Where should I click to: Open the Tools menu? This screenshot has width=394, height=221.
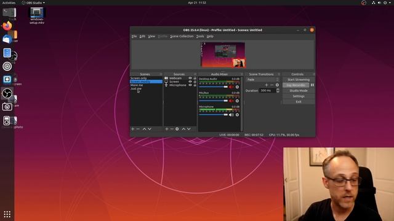[x=200, y=36]
